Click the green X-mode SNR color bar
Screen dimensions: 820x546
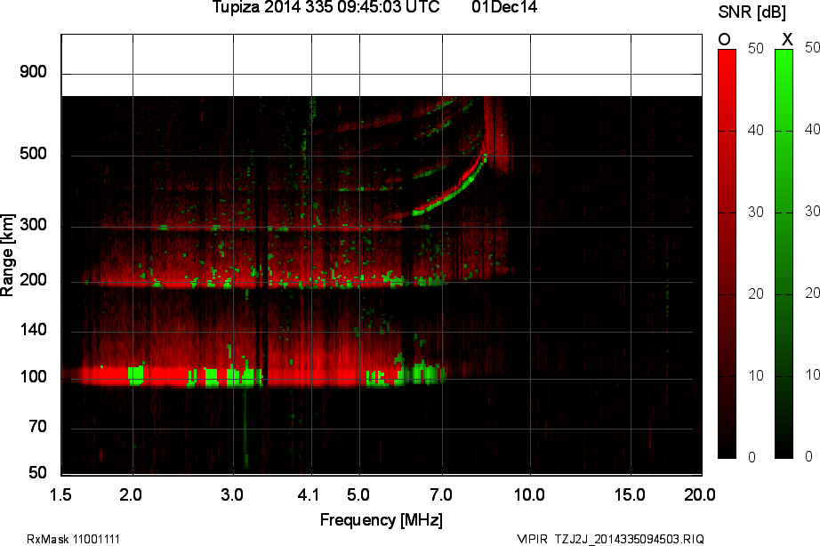pyautogui.click(x=784, y=253)
